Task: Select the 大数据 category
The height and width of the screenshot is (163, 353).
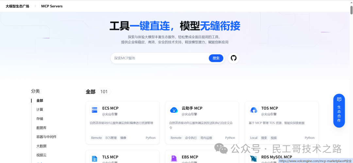Action: 42,146
